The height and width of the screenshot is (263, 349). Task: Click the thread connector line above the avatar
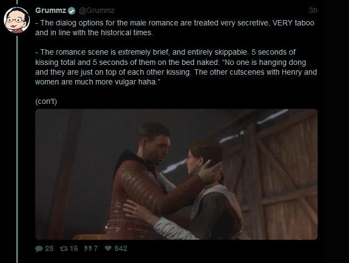pyautogui.click(x=17, y=3)
